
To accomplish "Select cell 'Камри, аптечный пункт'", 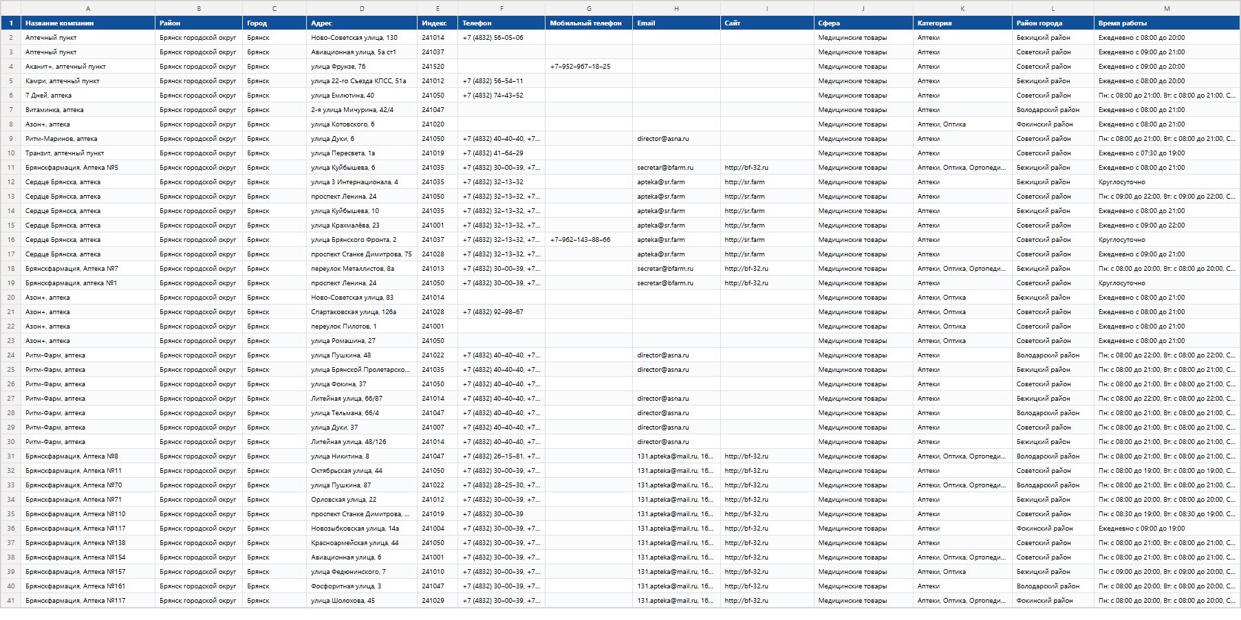I will click(88, 81).
